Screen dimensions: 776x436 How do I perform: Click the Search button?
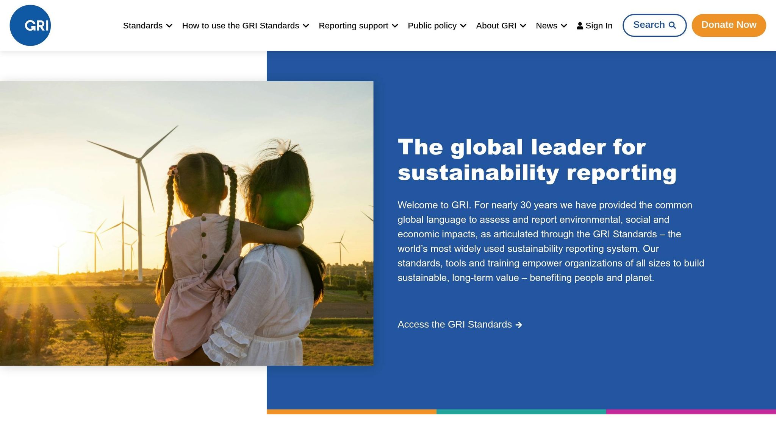pyautogui.click(x=654, y=25)
